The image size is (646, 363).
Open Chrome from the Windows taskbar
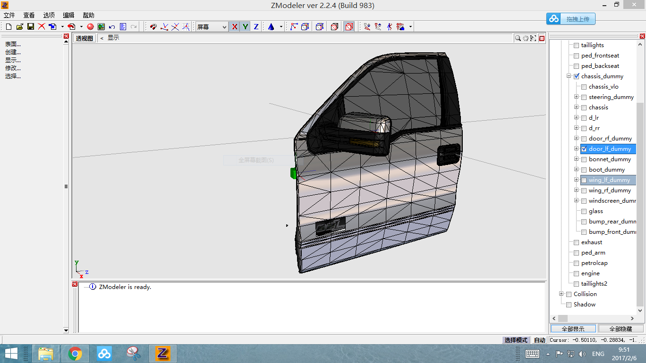coord(75,353)
